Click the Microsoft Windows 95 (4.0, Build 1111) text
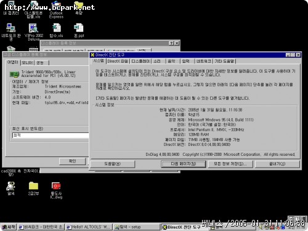The image size is (308, 231). (x=221, y=120)
